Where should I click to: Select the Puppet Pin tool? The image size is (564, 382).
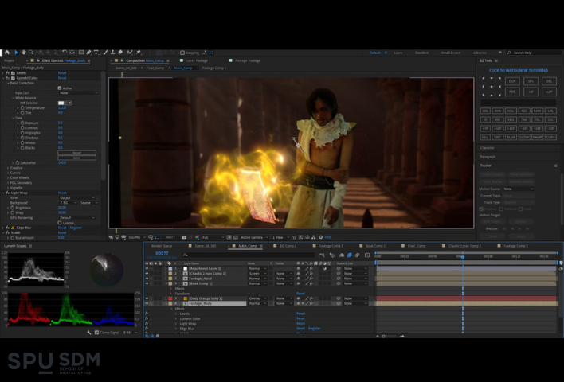point(139,53)
